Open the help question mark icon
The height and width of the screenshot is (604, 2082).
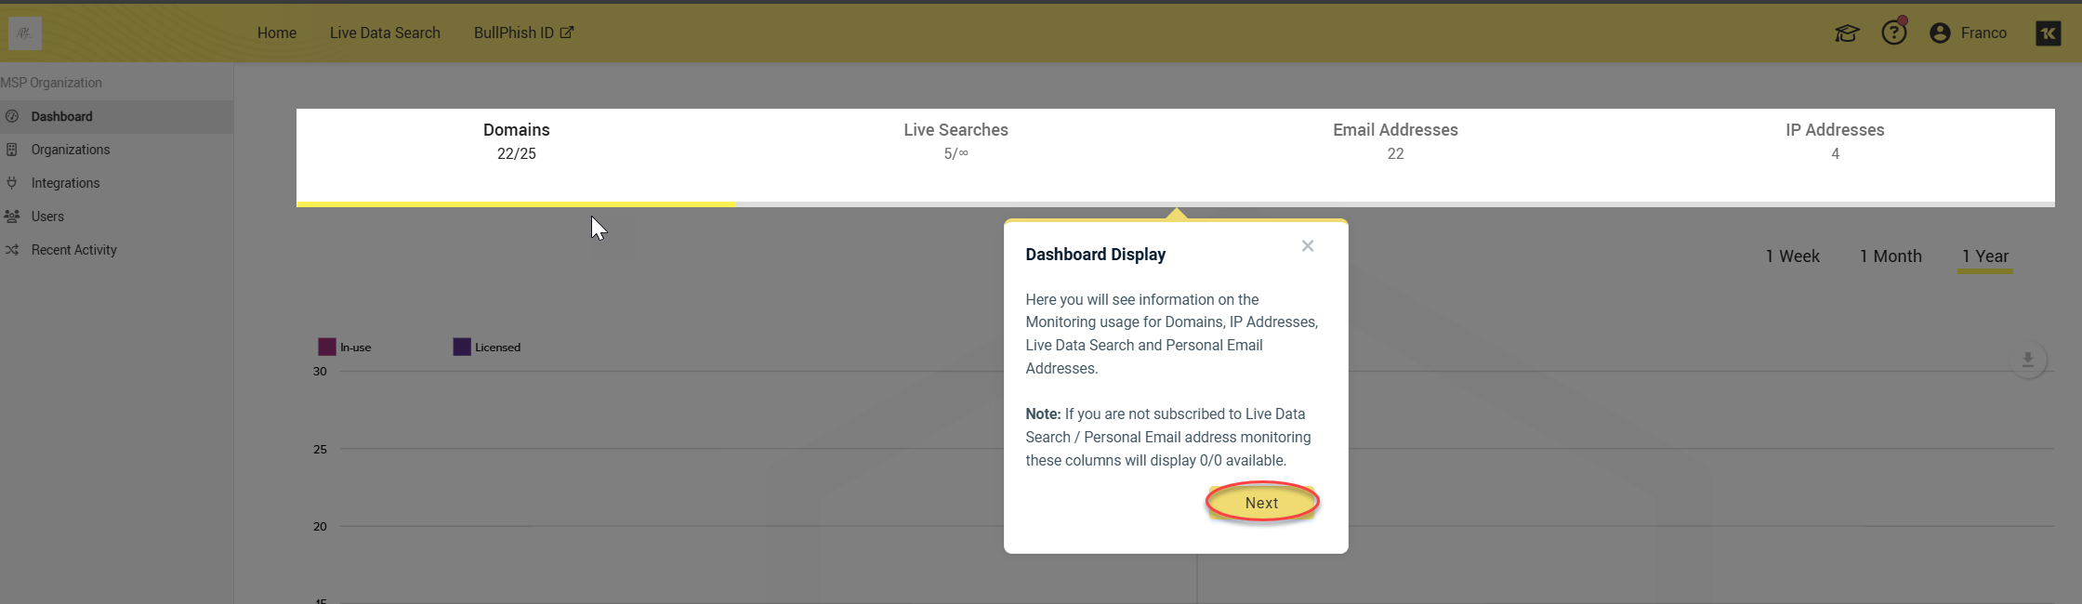pyautogui.click(x=1893, y=33)
